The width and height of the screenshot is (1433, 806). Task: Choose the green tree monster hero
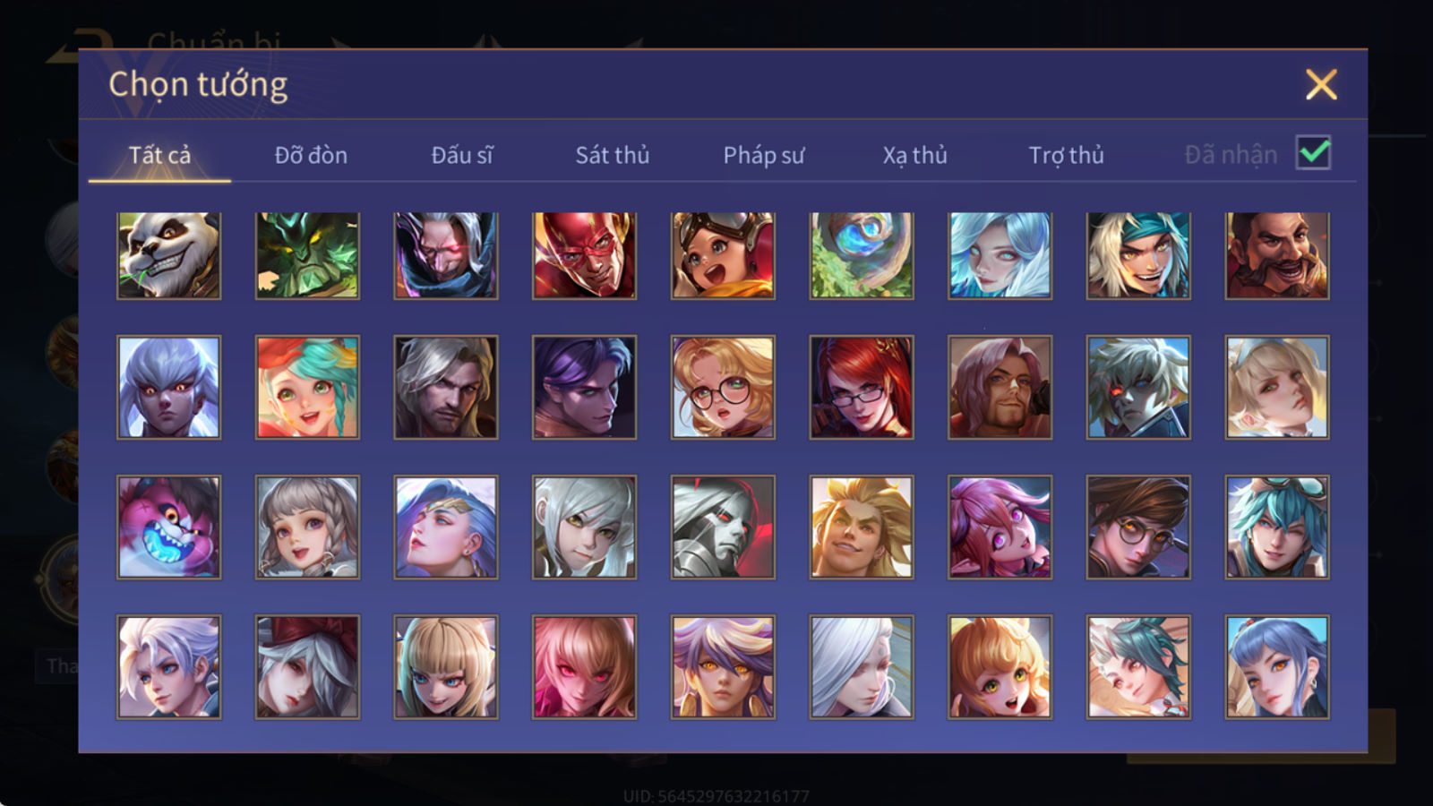(307, 255)
